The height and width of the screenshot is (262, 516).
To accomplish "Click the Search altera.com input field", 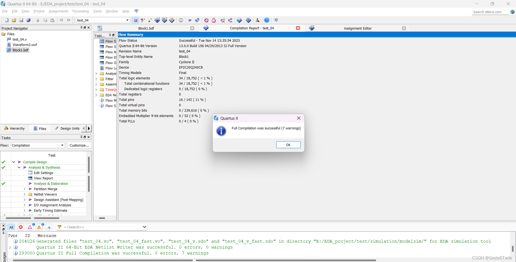I will point(490,12).
